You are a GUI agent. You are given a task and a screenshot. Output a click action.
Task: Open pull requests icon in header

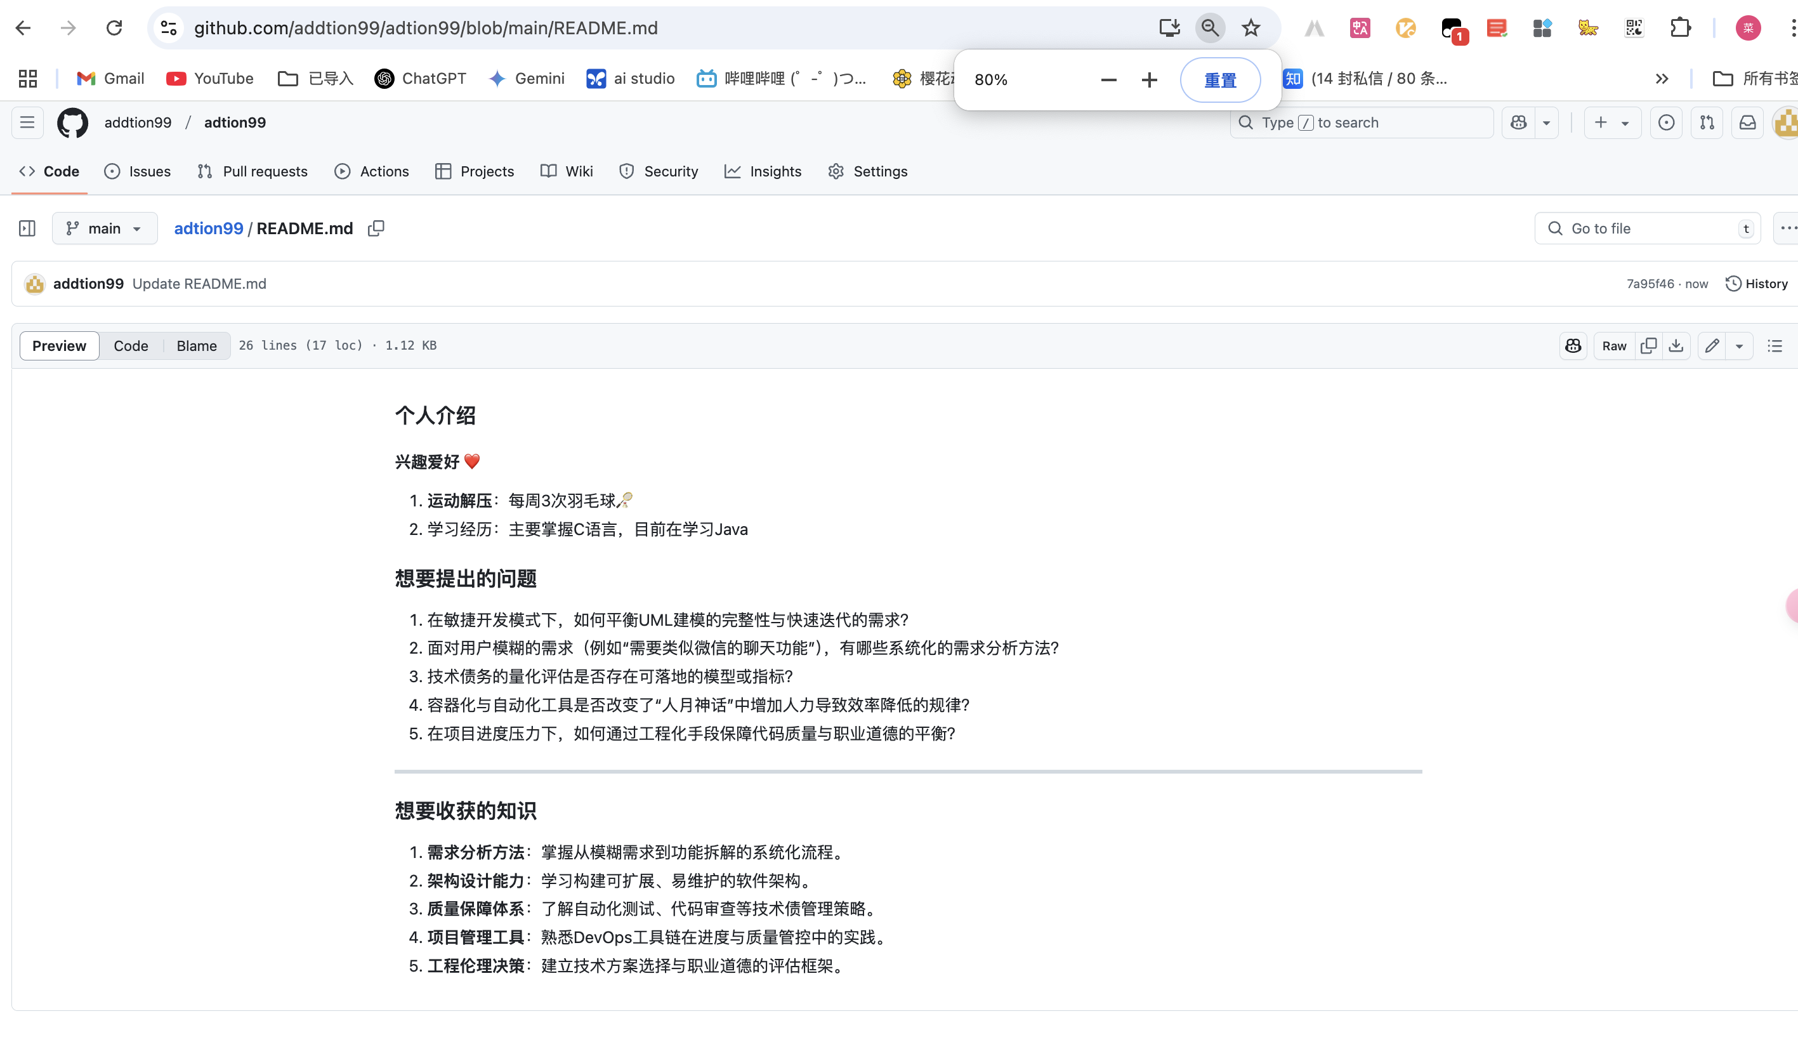tap(1707, 122)
